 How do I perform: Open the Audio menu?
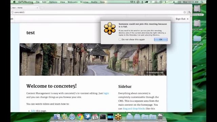click(94, 2)
